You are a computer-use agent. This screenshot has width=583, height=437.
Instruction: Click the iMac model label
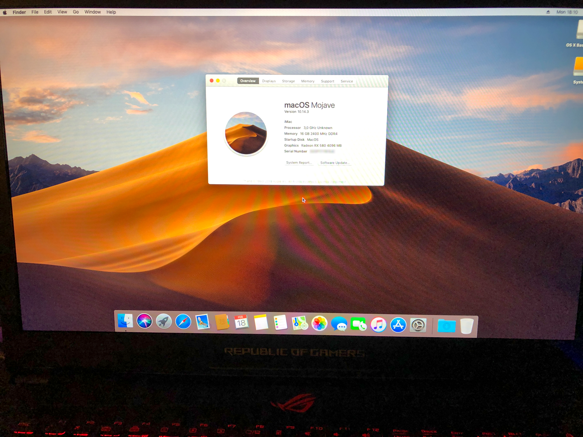pyautogui.click(x=288, y=122)
